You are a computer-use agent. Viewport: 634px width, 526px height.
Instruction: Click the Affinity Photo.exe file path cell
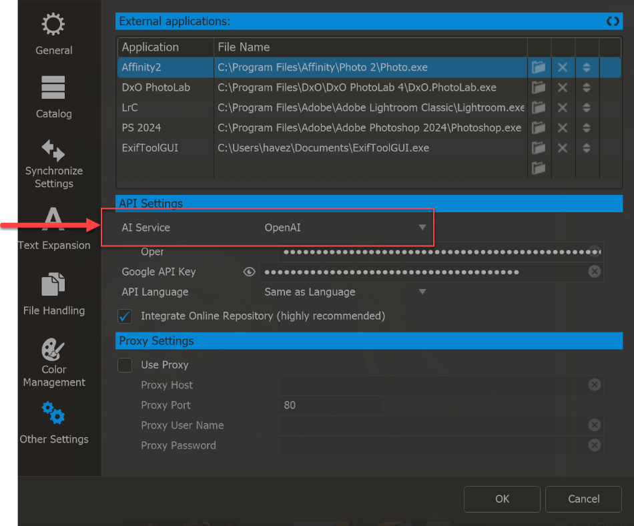click(370, 67)
